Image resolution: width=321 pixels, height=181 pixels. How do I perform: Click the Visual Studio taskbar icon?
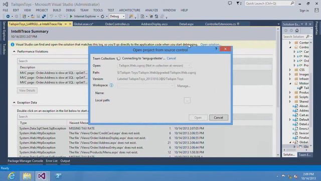(x=42, y=176)
